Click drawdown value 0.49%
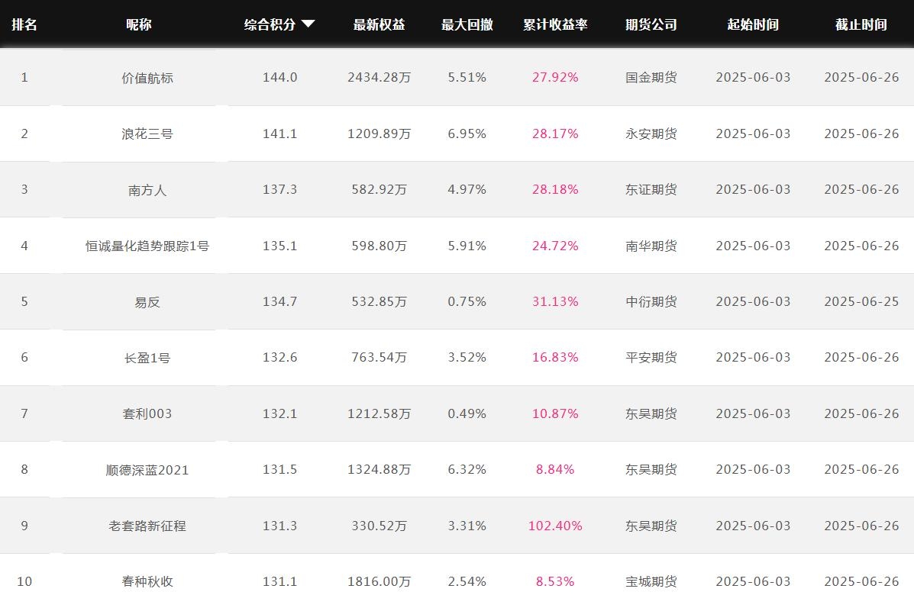914x608 pixels. coord(467,413)
